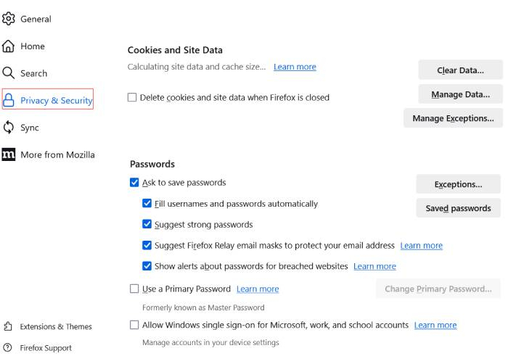Open Learn more link for site data

pyautogui.click(x=295, y=67)
